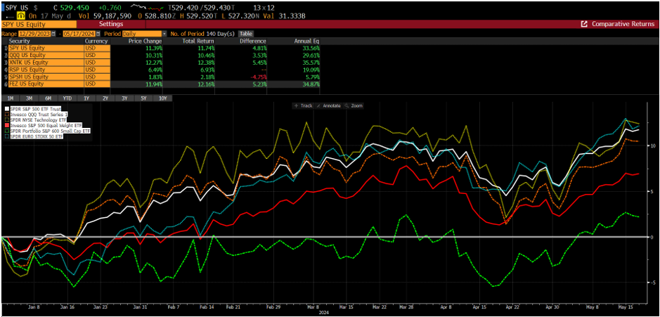Click the Difference column header
The width and height of the screenshot is (660, 317).
[x=252, y=41]
